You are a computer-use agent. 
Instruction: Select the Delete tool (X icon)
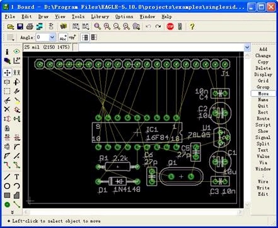[7, 109]
